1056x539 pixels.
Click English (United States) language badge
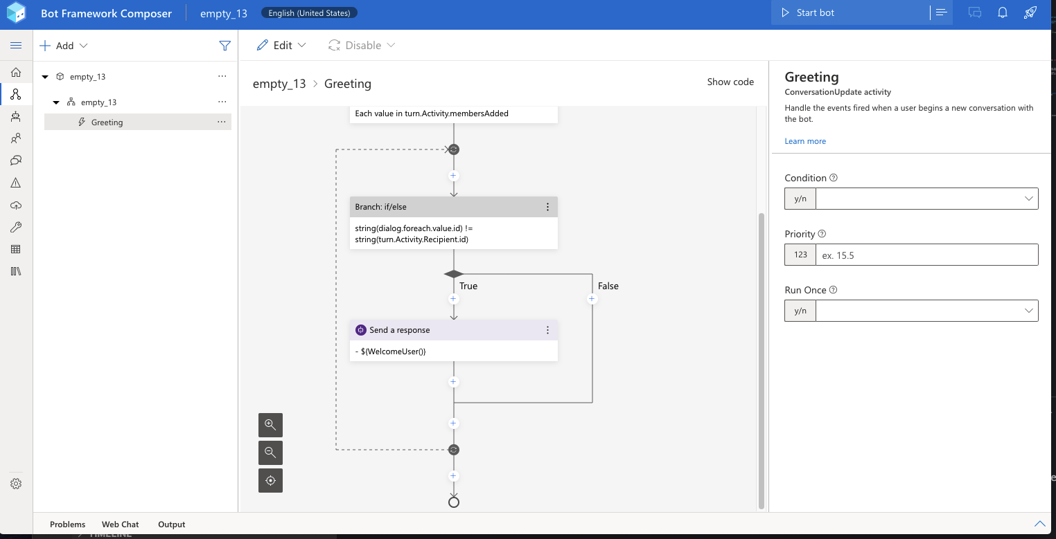click(x=310, y=12)
